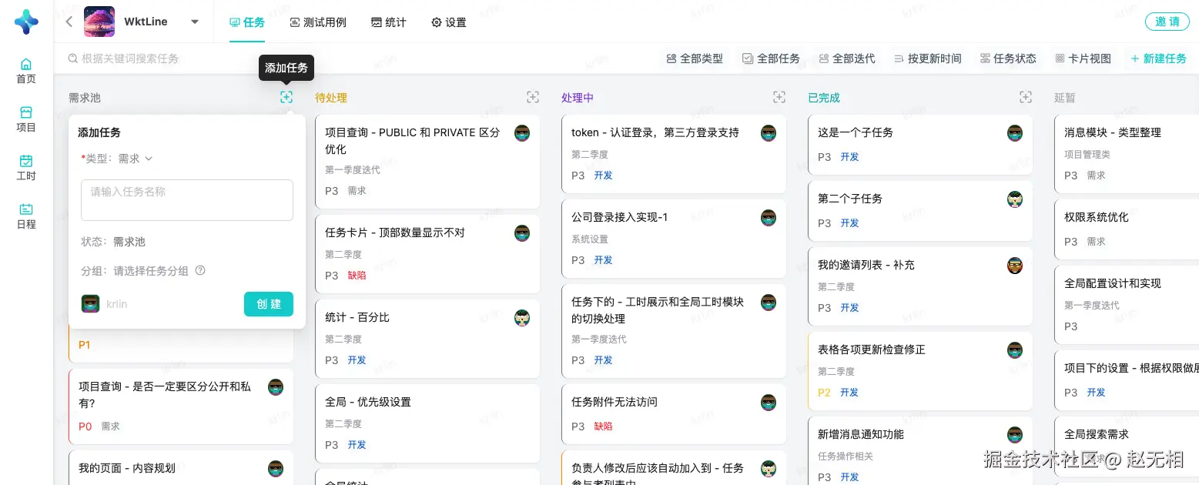Click avatar on 表格各项更新检查修正 card

tap(1015, 350)
